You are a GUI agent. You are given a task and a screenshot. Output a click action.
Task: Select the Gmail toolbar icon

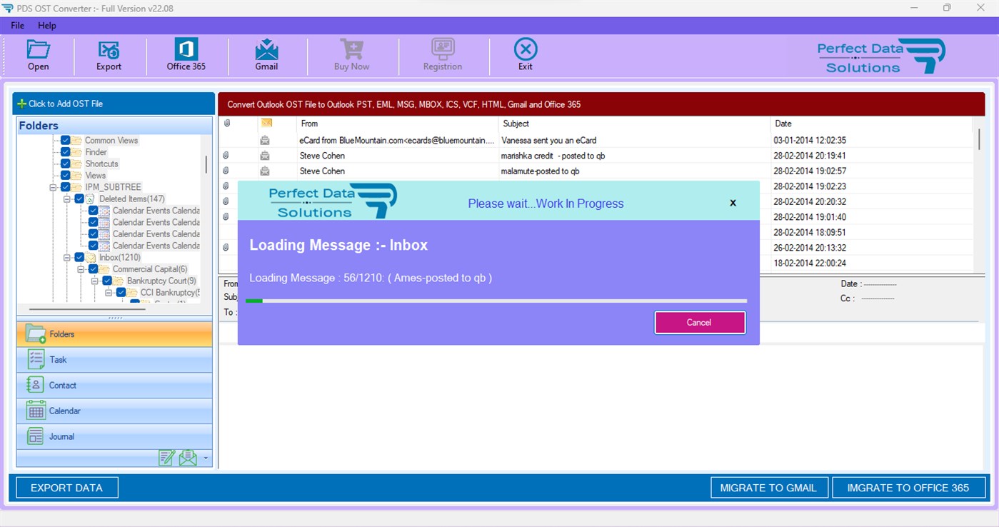point(266,54)
